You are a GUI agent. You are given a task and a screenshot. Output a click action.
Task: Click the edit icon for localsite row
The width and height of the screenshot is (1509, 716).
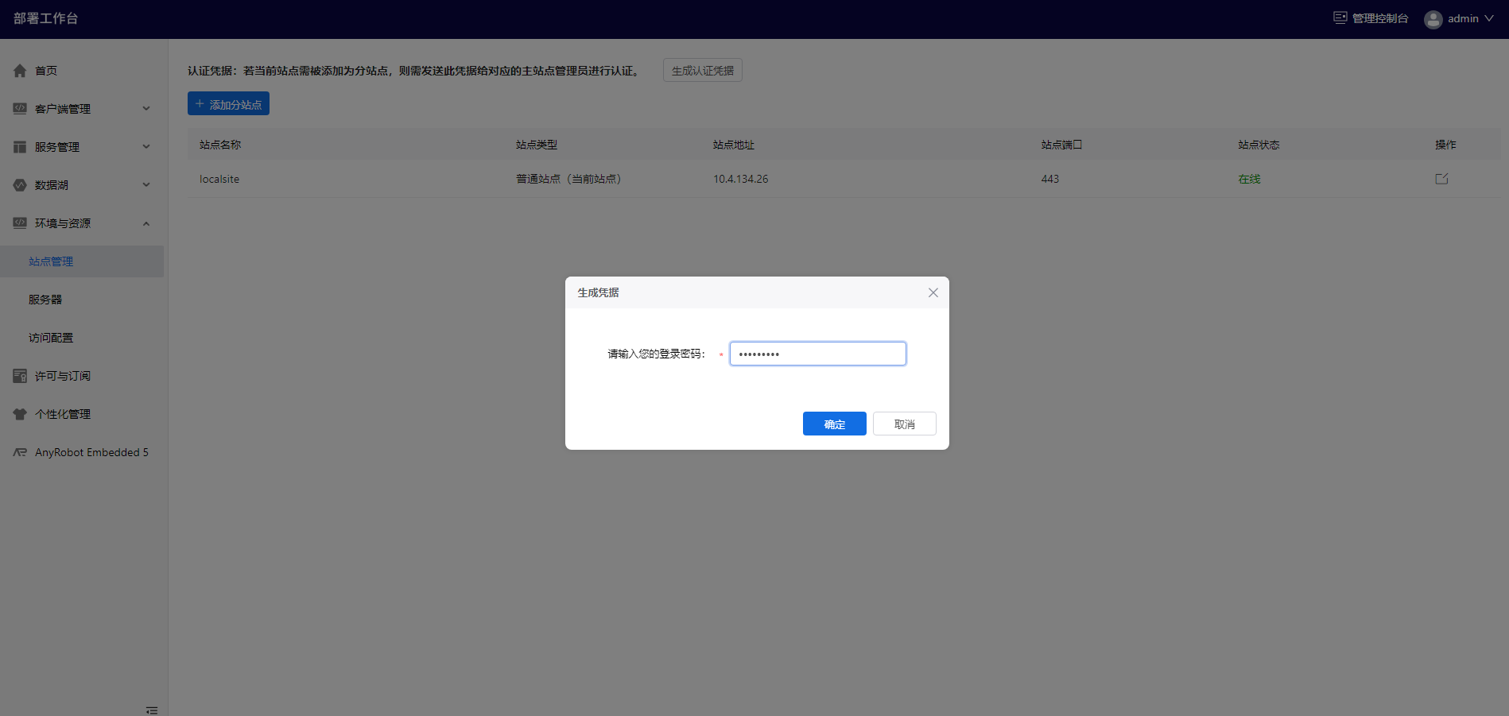click(x=1441, y=179)
